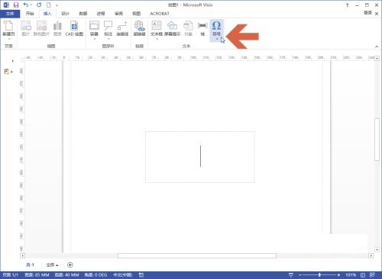Switch to the 插入 insert tab
This screenshot has width=382, height=279.
(47, 14)
